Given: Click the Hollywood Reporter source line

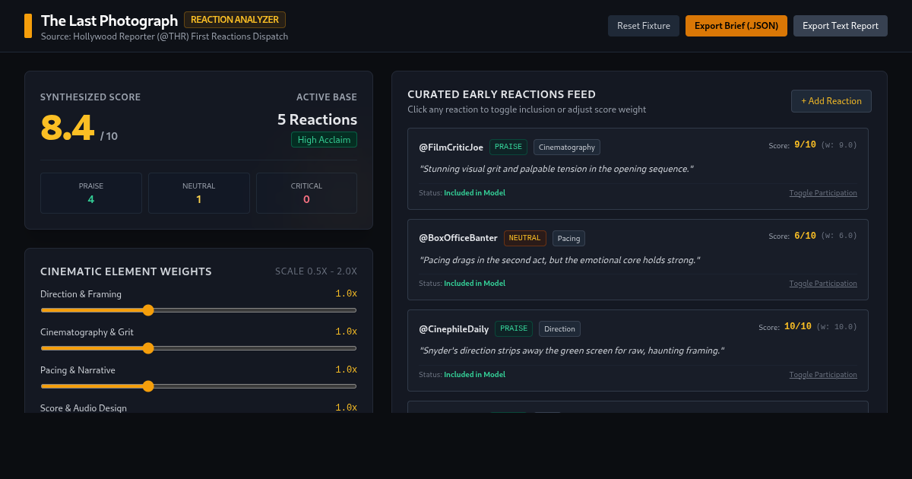Looking at the screenshot, I should click(165, 36).
